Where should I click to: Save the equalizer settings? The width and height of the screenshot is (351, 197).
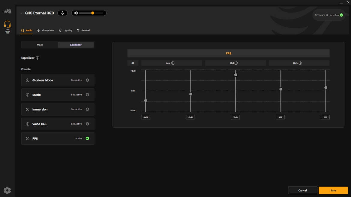coord(333,190)
